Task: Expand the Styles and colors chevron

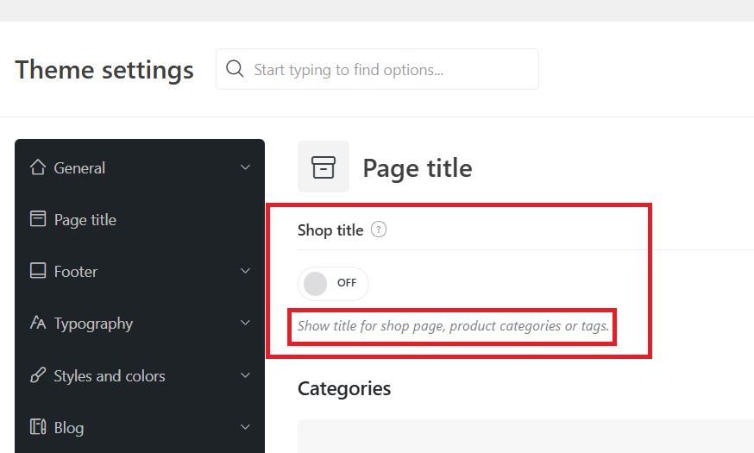Action: (245, 375)
